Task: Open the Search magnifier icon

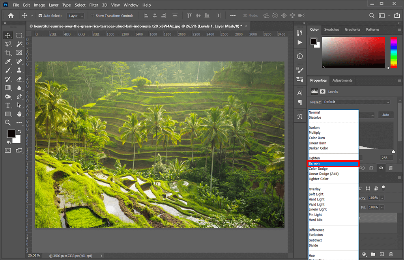Action: click(372, 15)
